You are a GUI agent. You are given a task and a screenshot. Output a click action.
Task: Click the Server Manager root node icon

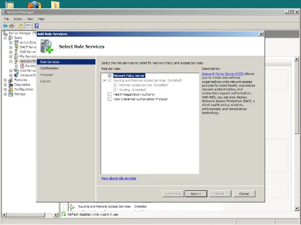click(5, 33)
